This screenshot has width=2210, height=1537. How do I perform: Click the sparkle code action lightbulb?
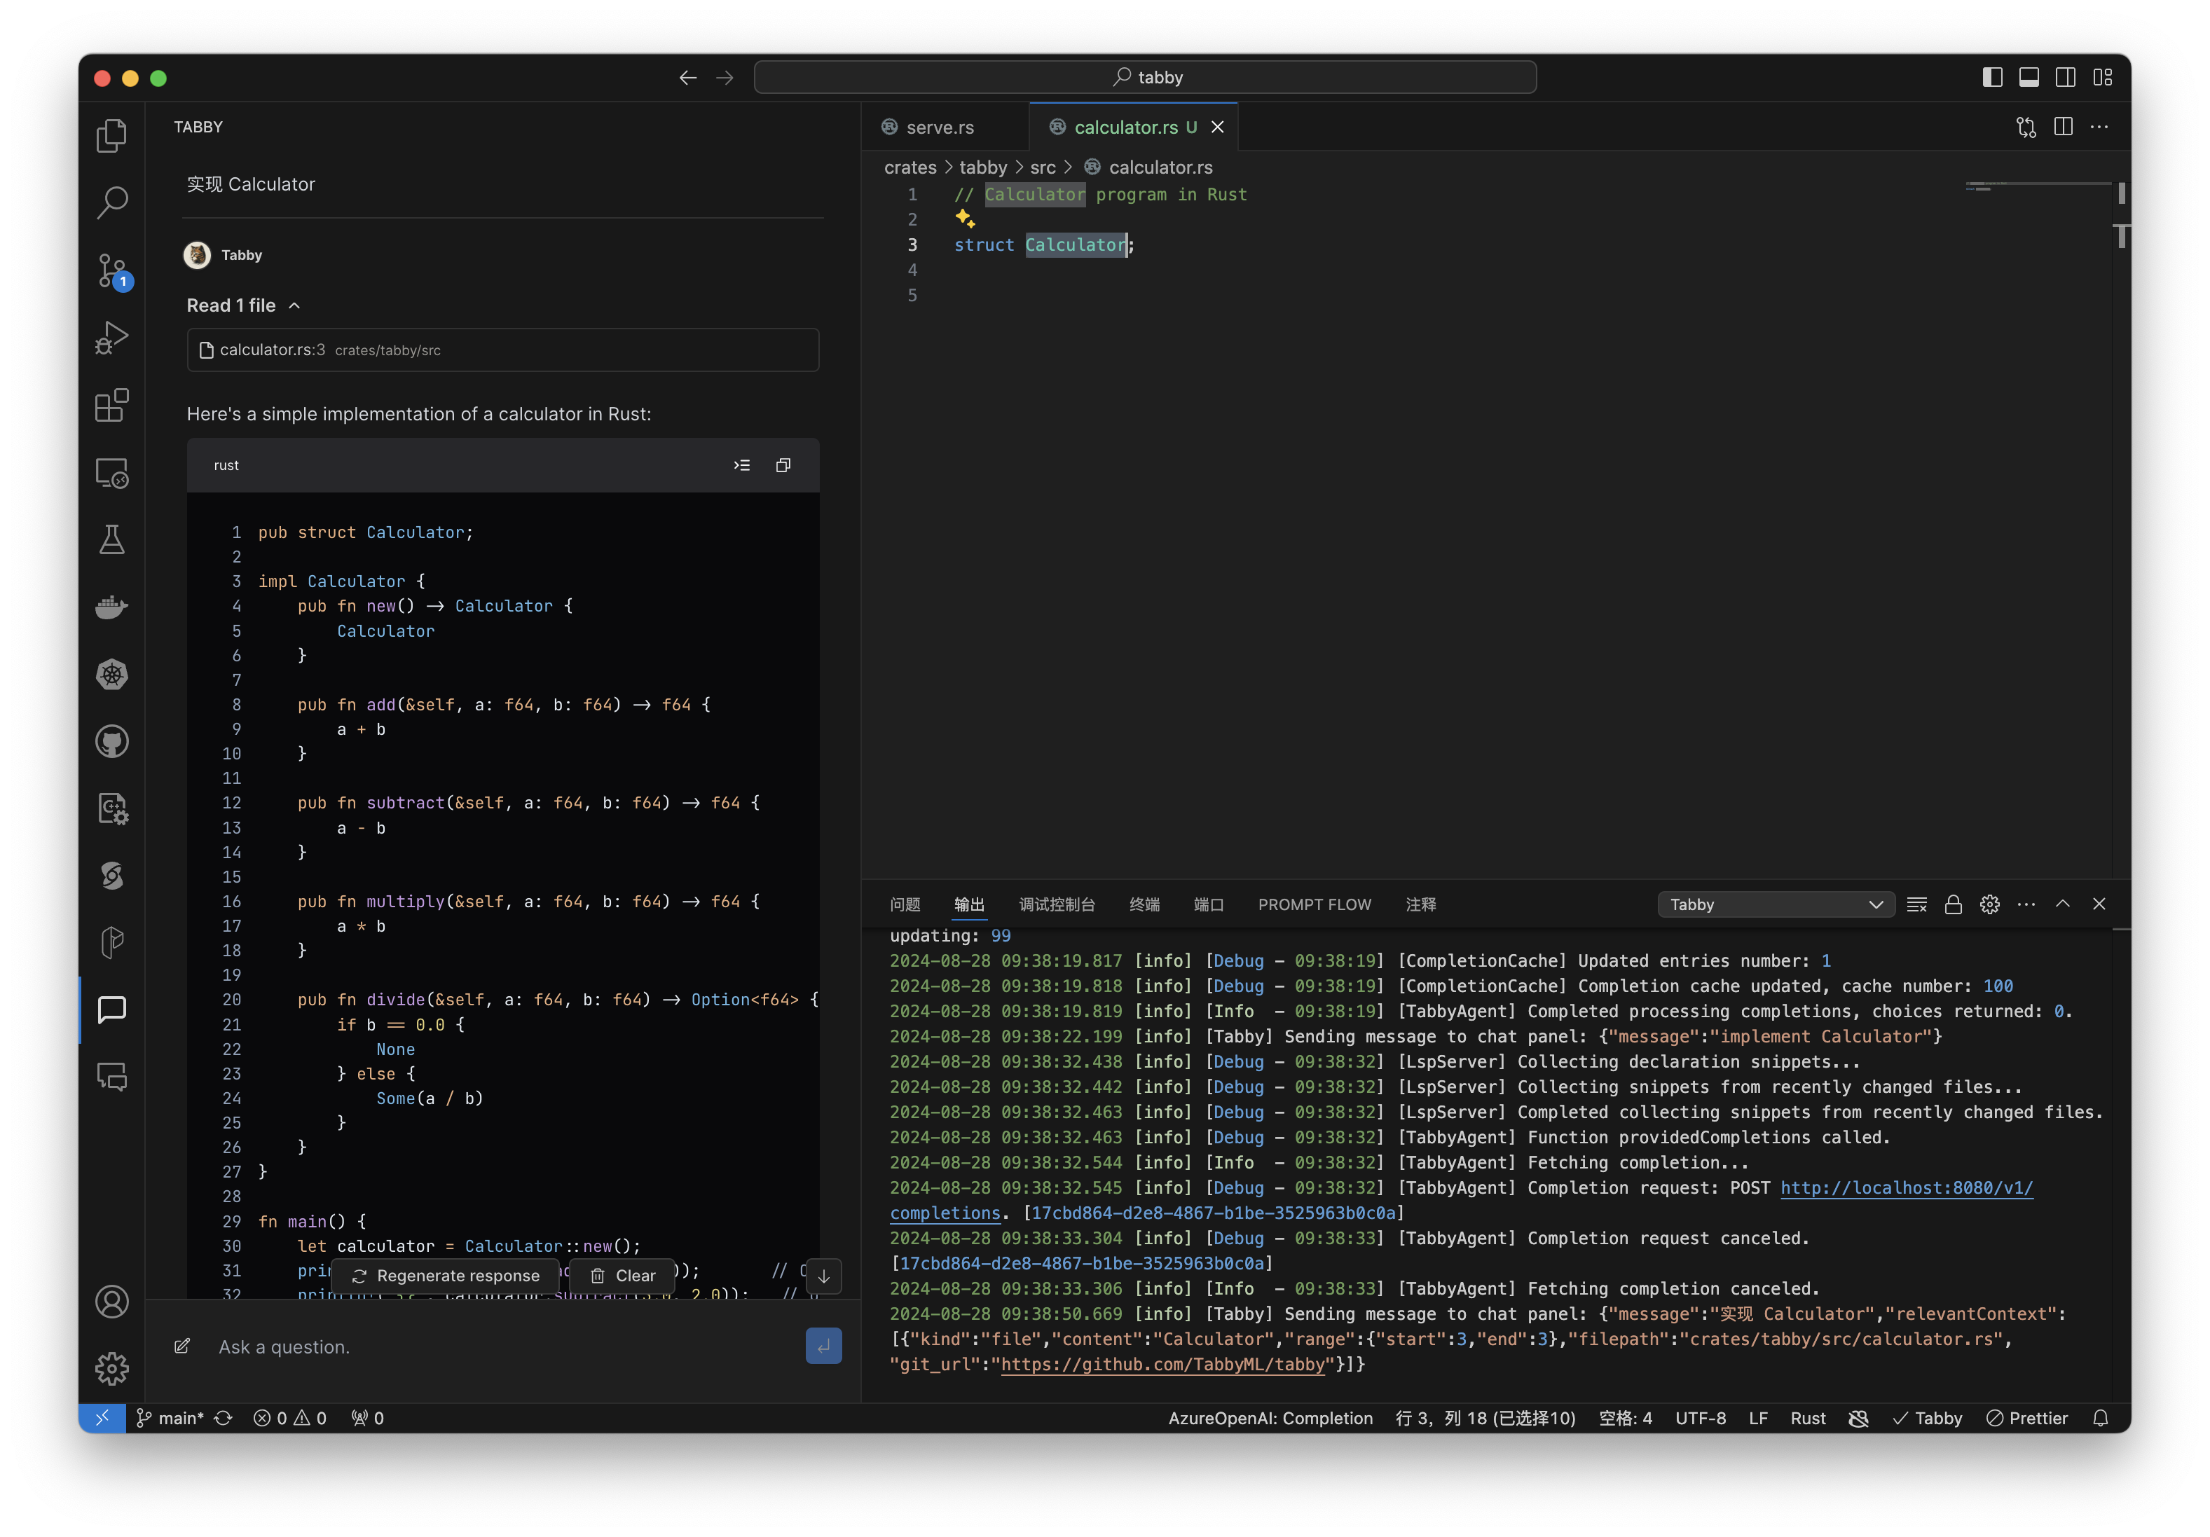(964, 219)
